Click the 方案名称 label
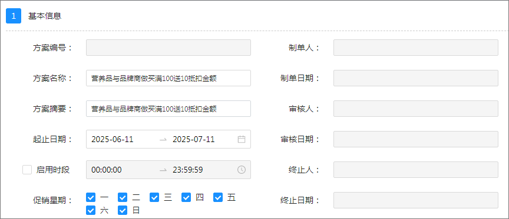 click(52, 78)
